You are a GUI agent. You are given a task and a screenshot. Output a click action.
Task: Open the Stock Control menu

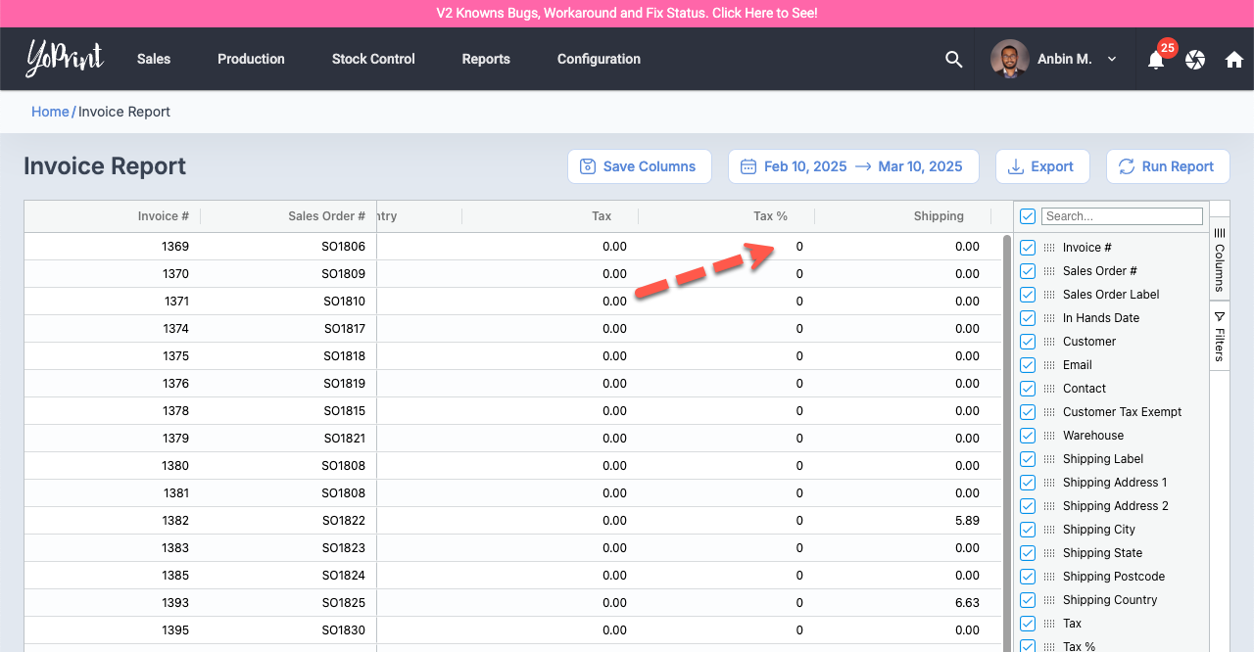click(373, 59)
